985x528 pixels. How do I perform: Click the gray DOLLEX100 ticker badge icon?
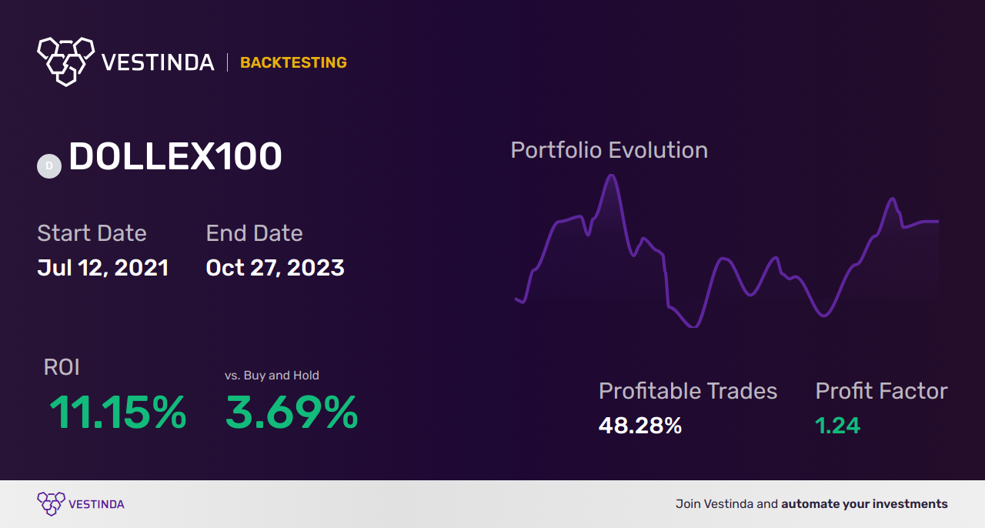(49, 165)
